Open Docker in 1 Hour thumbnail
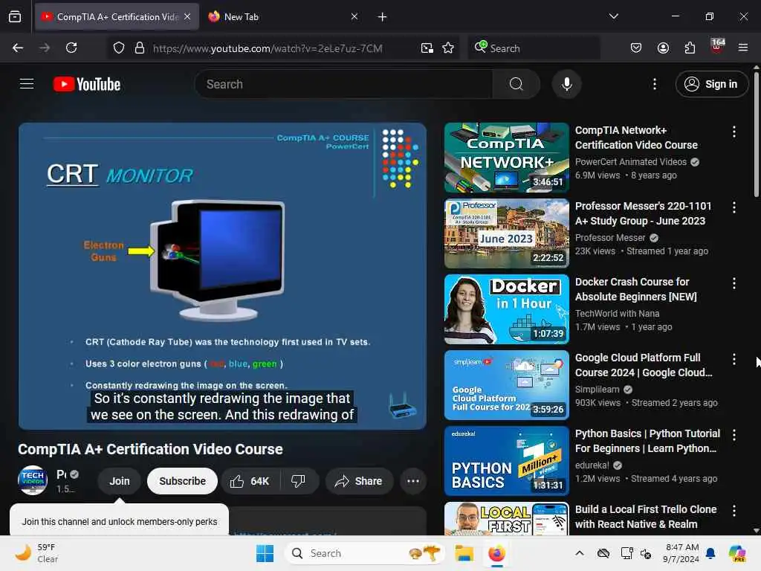761x571 pixels. click(507, 309)
